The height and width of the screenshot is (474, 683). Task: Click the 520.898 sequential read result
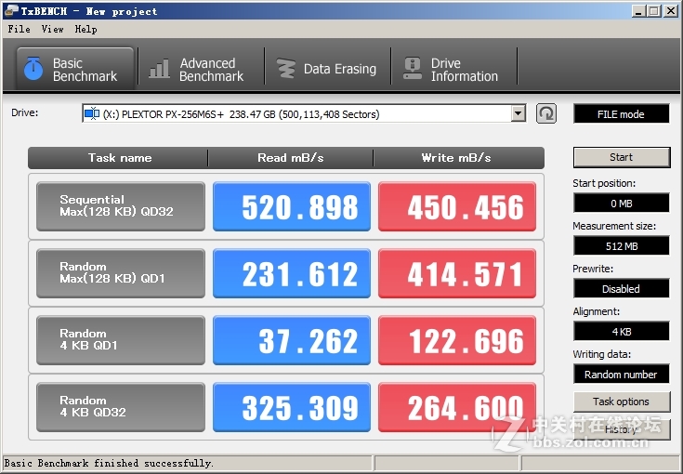pyautogui.click(x=292, y=206)
